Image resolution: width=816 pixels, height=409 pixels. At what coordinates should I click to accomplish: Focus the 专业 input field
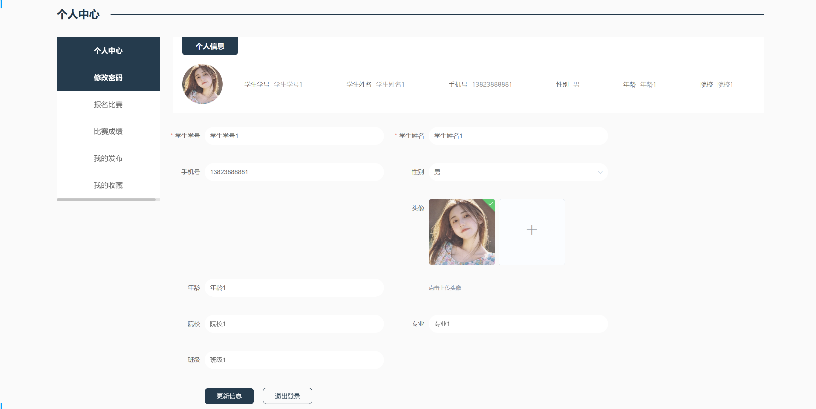pyautogui.click(x=518, y=324)
